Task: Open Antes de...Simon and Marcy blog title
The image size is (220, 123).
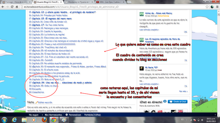Action: coord(158,13)
